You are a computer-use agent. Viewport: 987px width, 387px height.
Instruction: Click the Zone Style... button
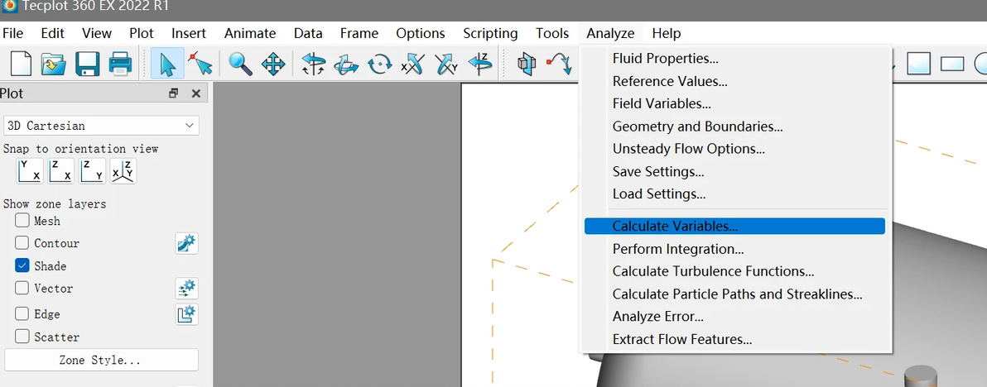click(101, 361)
